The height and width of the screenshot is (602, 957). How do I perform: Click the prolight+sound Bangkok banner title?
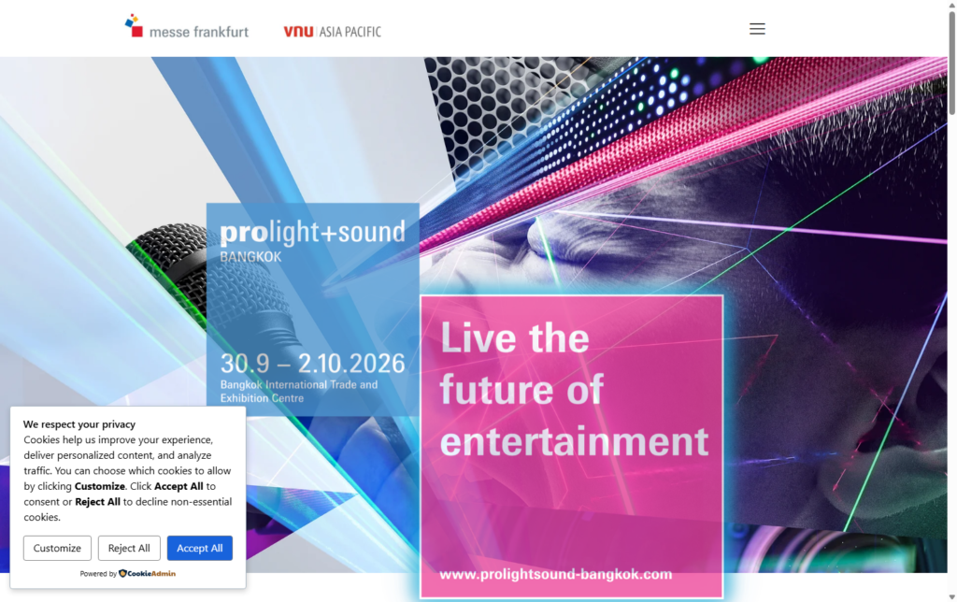coord(312,240)
